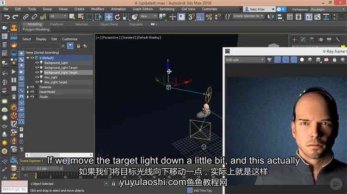Open the Select by Name list tool
Viewport: 347px width, 194px height.
[81, 17]
